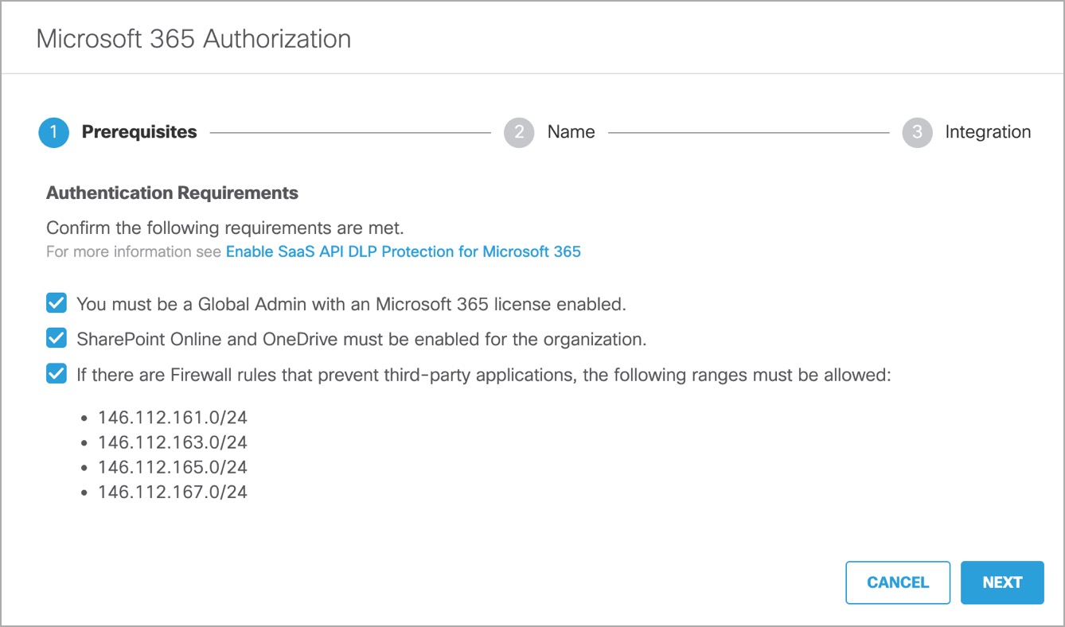Click the step 1 circle icon
This screenshot has height=627, width=1065.
coord(53,132)
